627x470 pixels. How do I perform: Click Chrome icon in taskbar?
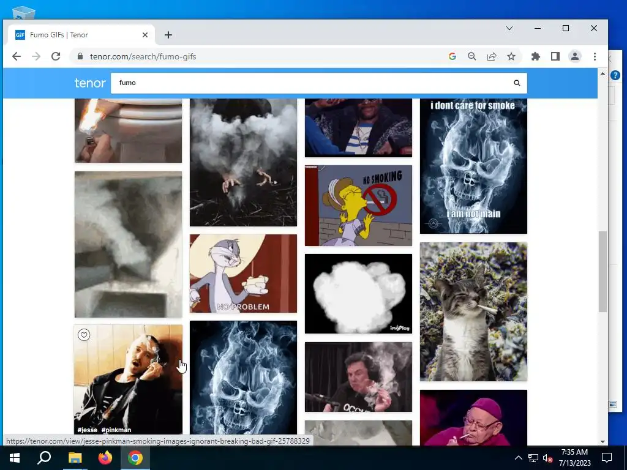click(135, 458)
